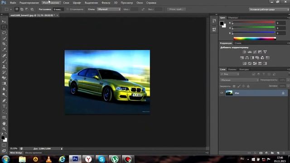Select the Crop tool
The image size is (290, 163).
[4, 44]
